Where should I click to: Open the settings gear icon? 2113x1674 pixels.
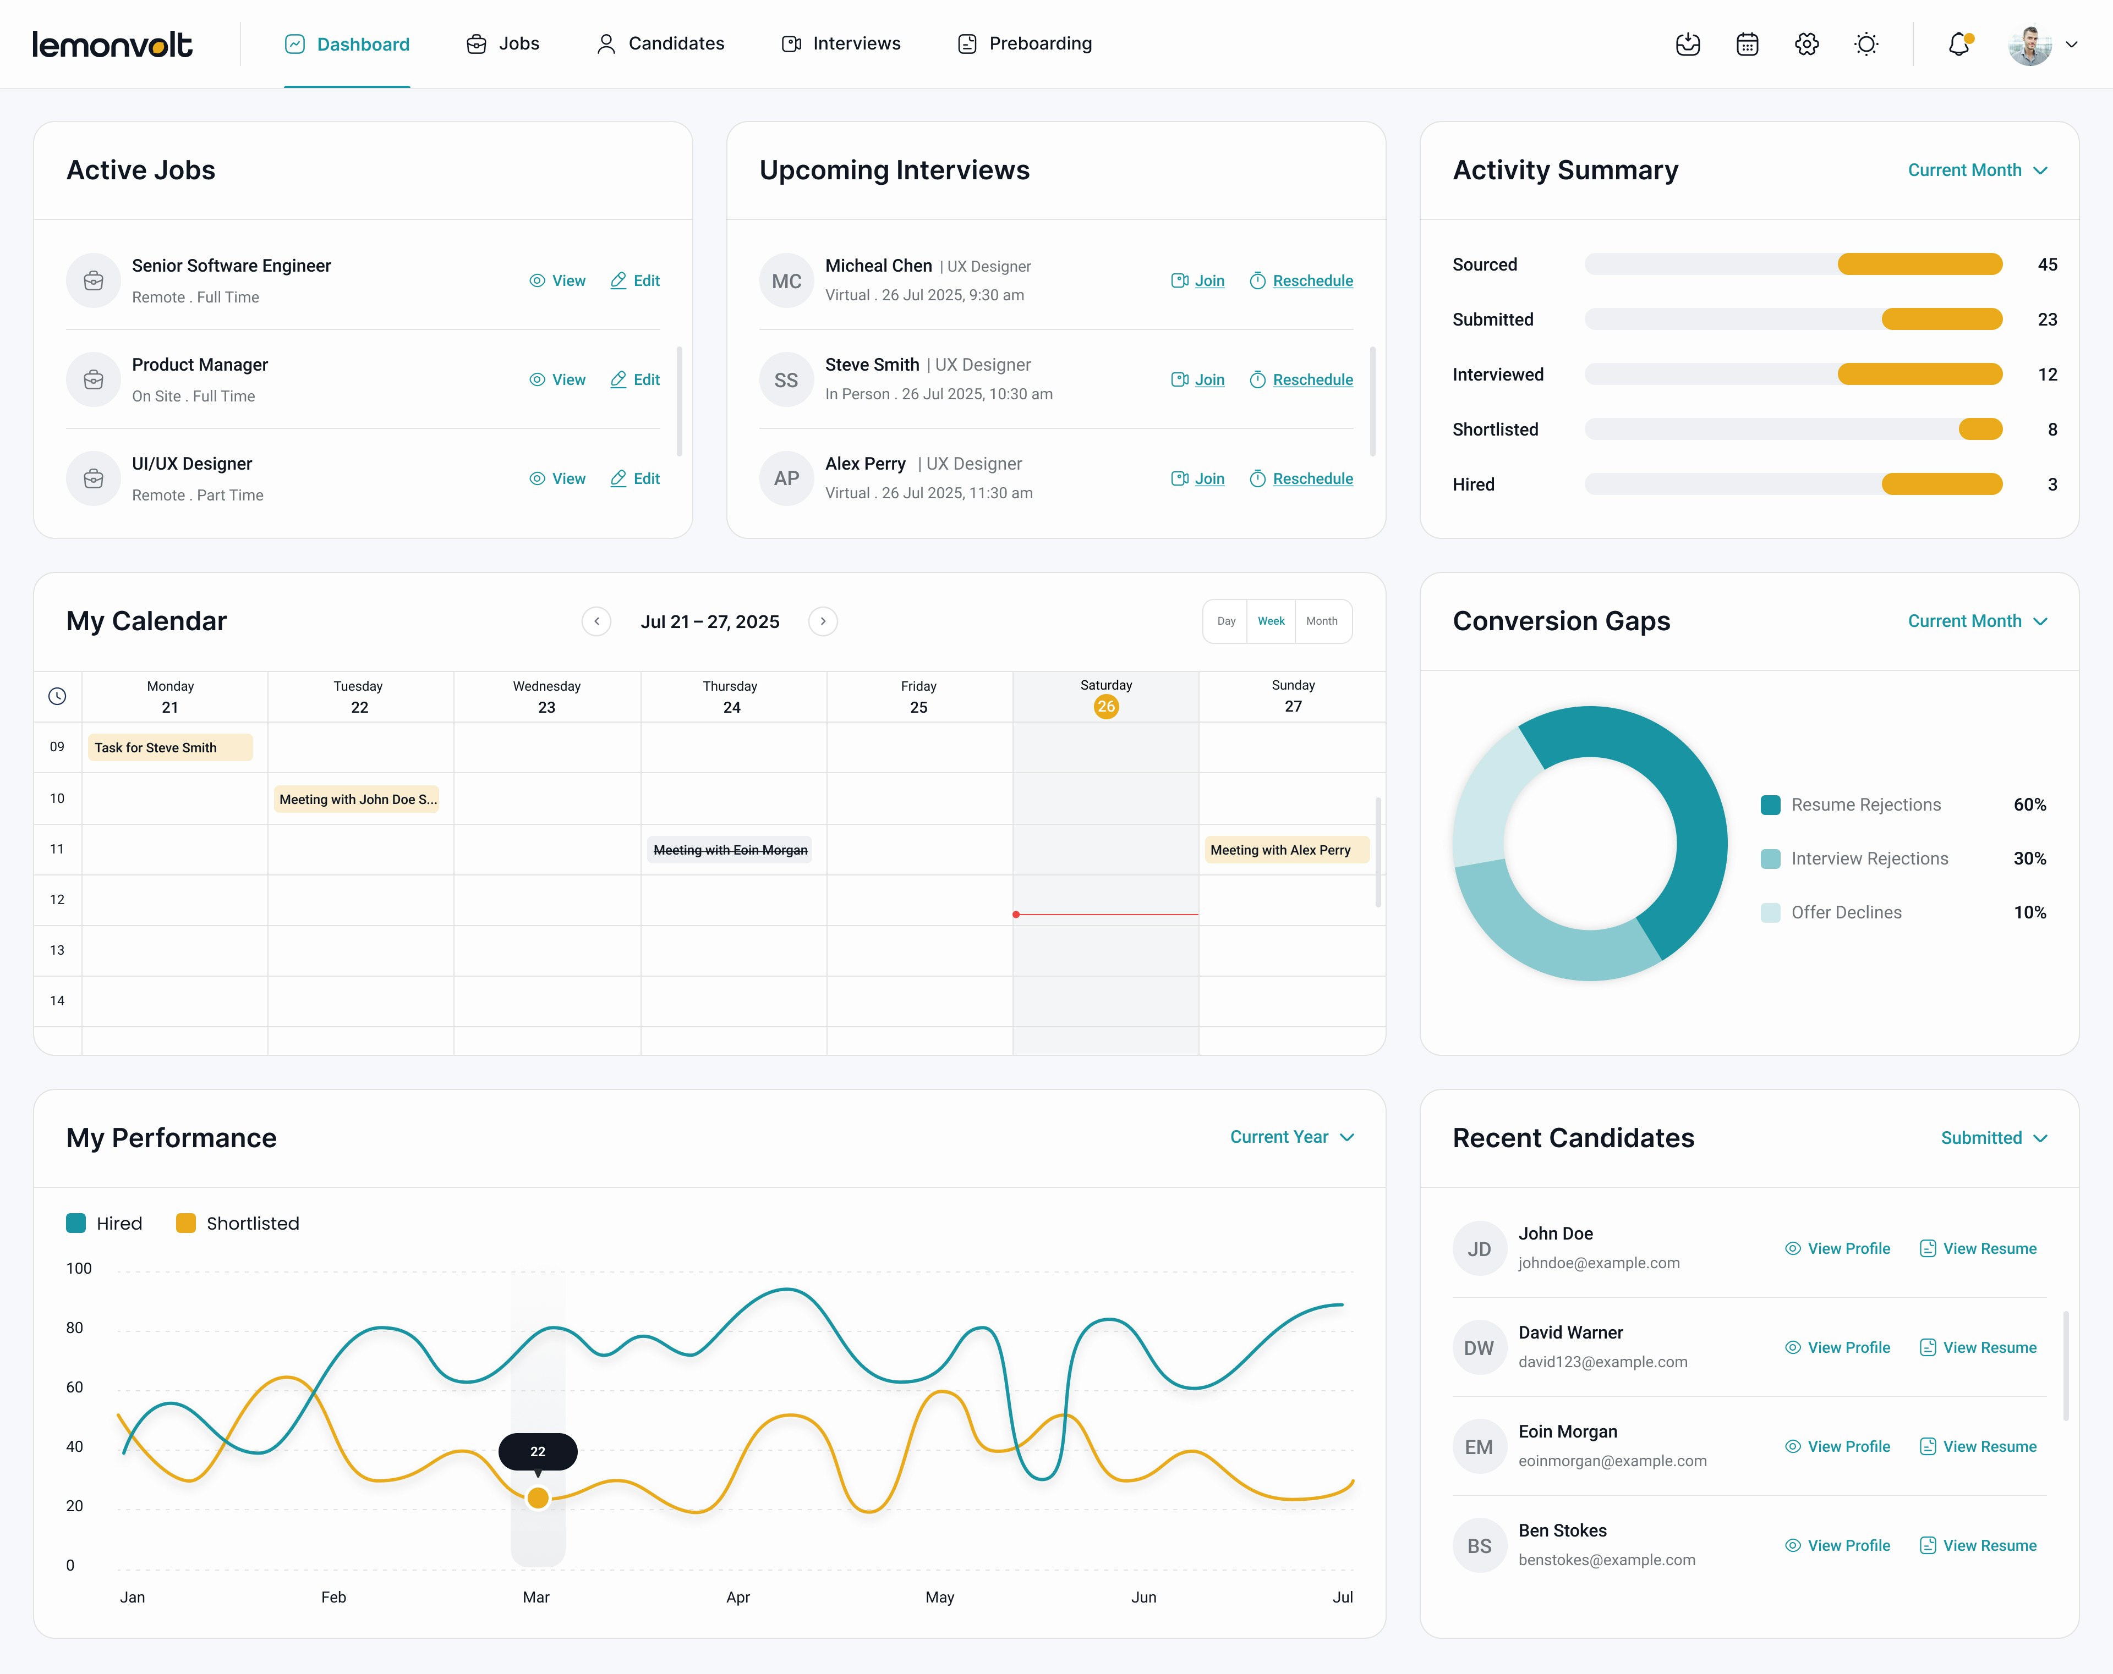1807,44
